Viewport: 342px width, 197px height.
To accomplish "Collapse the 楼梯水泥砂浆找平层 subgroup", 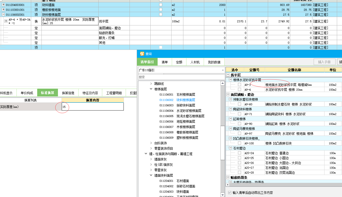I will click(230, 80).
